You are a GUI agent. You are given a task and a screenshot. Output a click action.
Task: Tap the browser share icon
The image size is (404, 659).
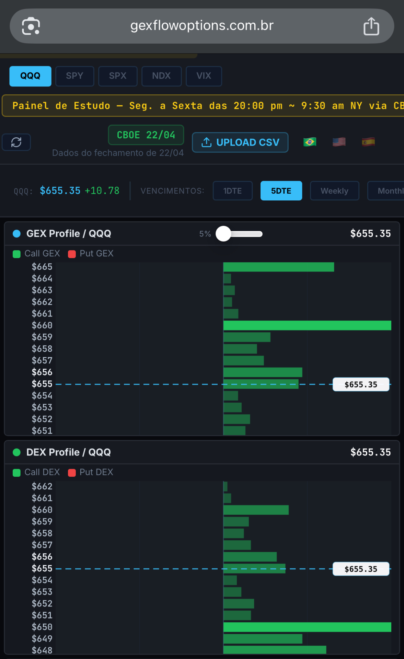[371, 26]
